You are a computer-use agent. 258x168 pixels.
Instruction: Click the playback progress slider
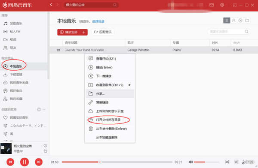pyautogui.click(x=117, y=162)
